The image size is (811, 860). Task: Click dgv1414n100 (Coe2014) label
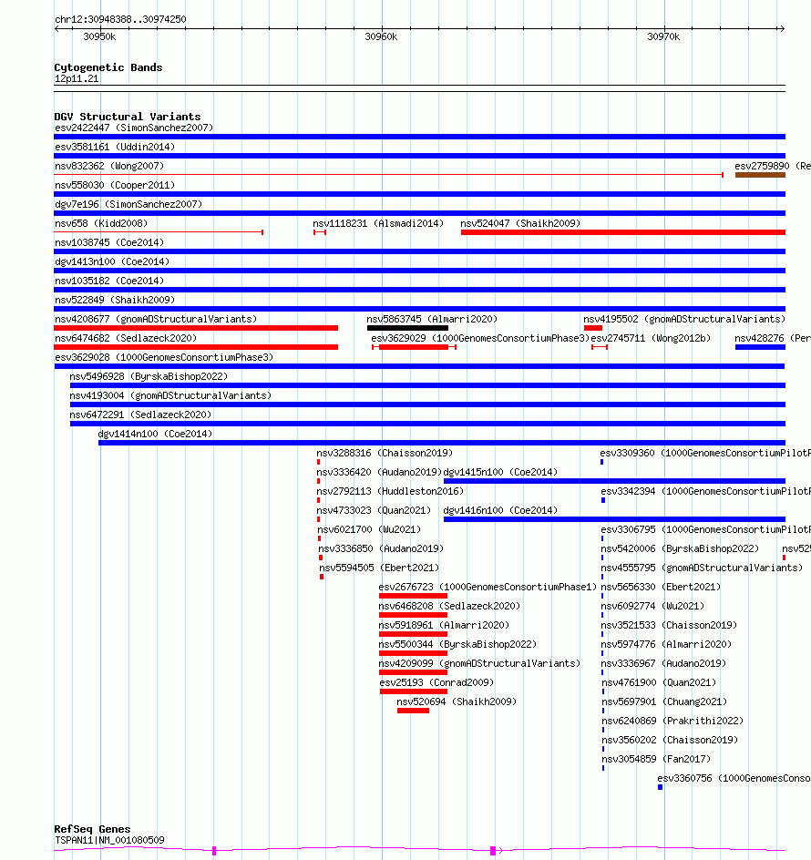pyautogui.click(x=155, y=435)
